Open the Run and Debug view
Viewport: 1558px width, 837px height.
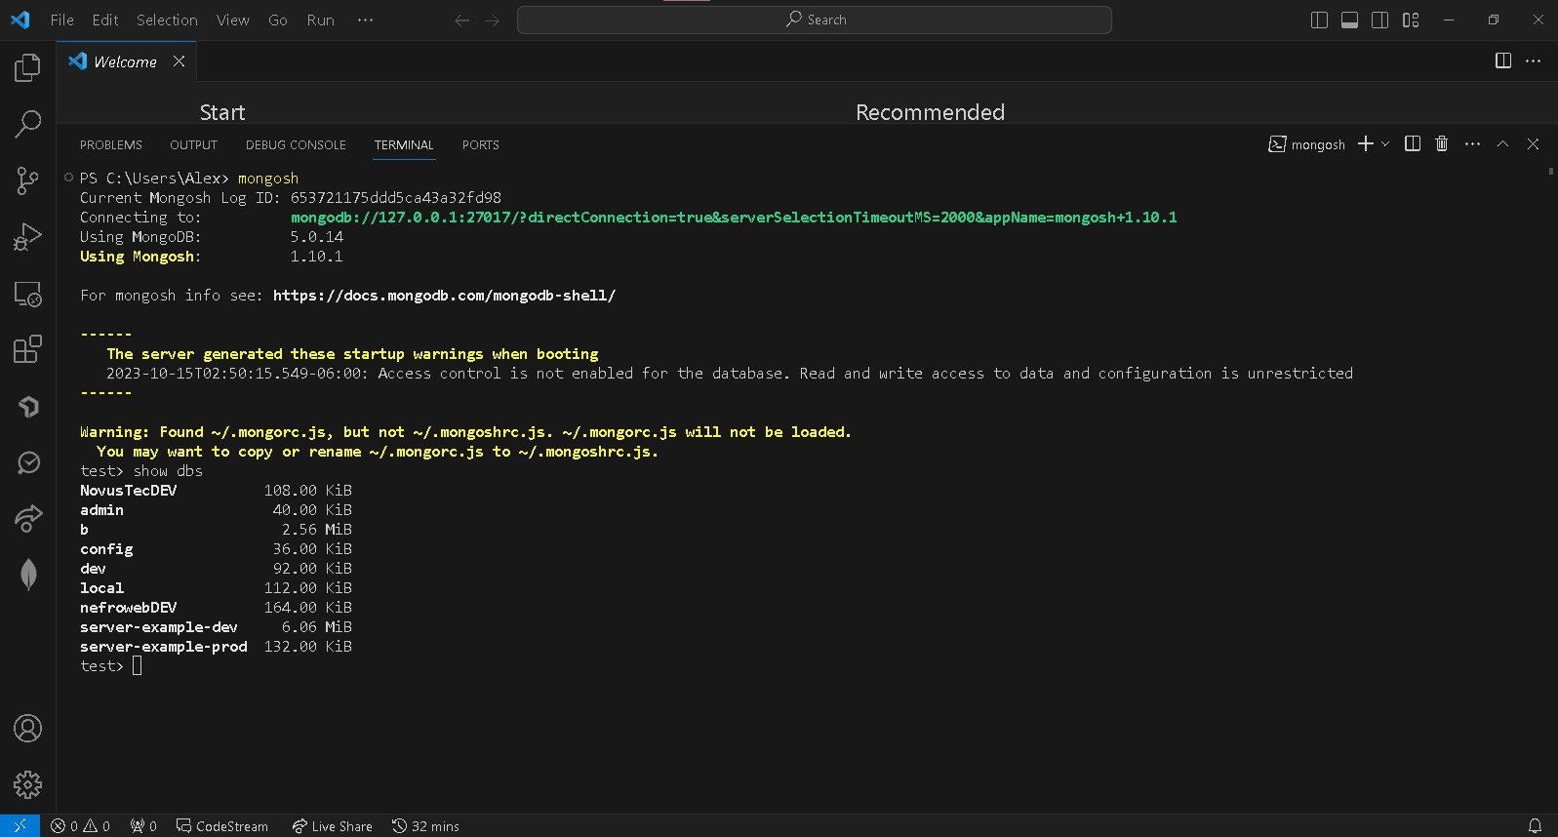(x=27, y=237)
